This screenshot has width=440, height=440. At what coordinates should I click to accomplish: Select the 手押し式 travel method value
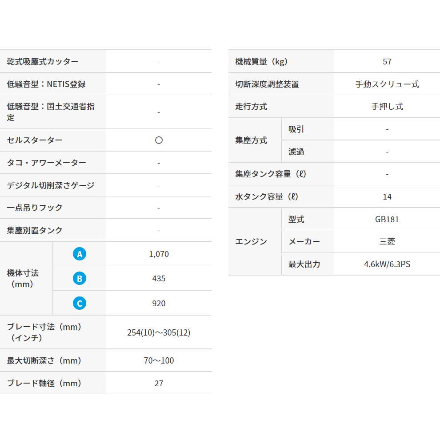pos(387,107)
